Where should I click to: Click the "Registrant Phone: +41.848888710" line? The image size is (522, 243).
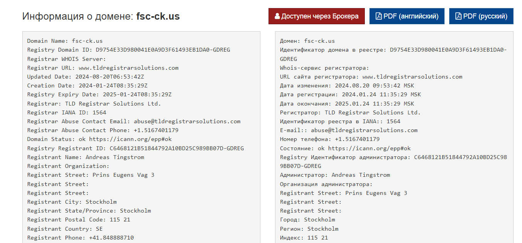[x=81, y=238]
